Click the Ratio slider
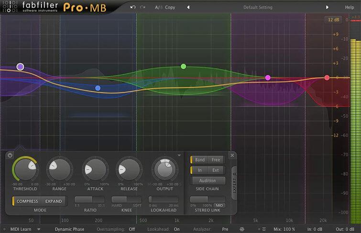Screen dimensions: 361x233 89,200
